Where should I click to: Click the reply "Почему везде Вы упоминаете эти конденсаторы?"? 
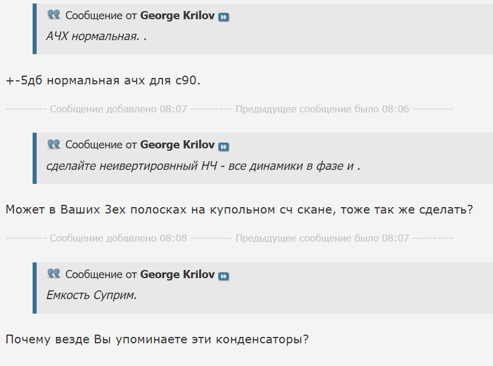157,339
